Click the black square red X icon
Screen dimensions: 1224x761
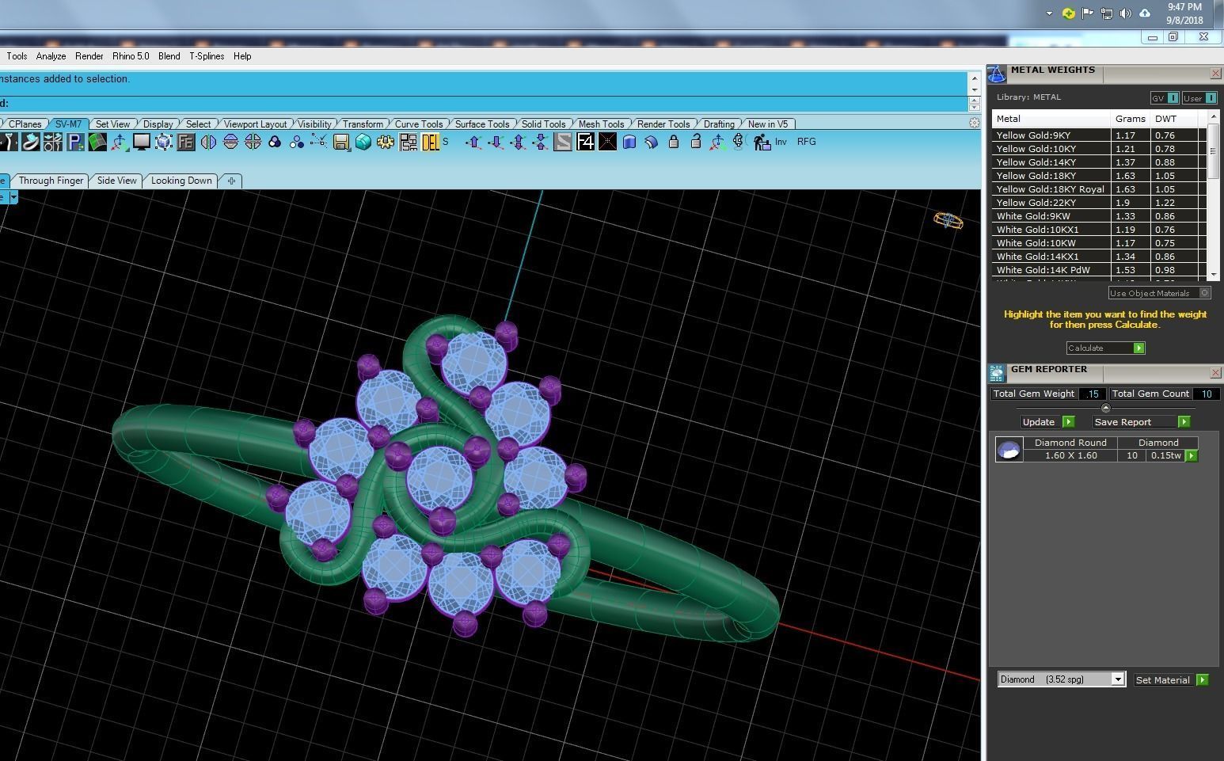point(607,142)
